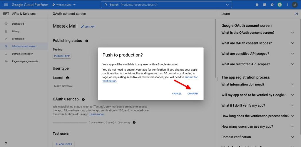Click the Meatek Mail app name
301x147 pixels.
(65, 26)
